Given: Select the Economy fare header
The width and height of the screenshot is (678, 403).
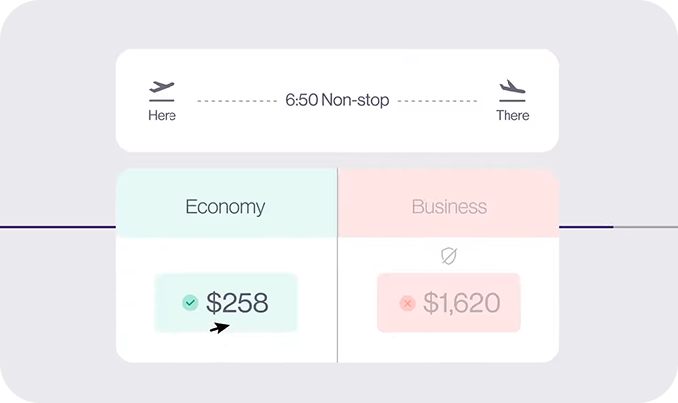Looking at the screenshot, I should [225, 207].
